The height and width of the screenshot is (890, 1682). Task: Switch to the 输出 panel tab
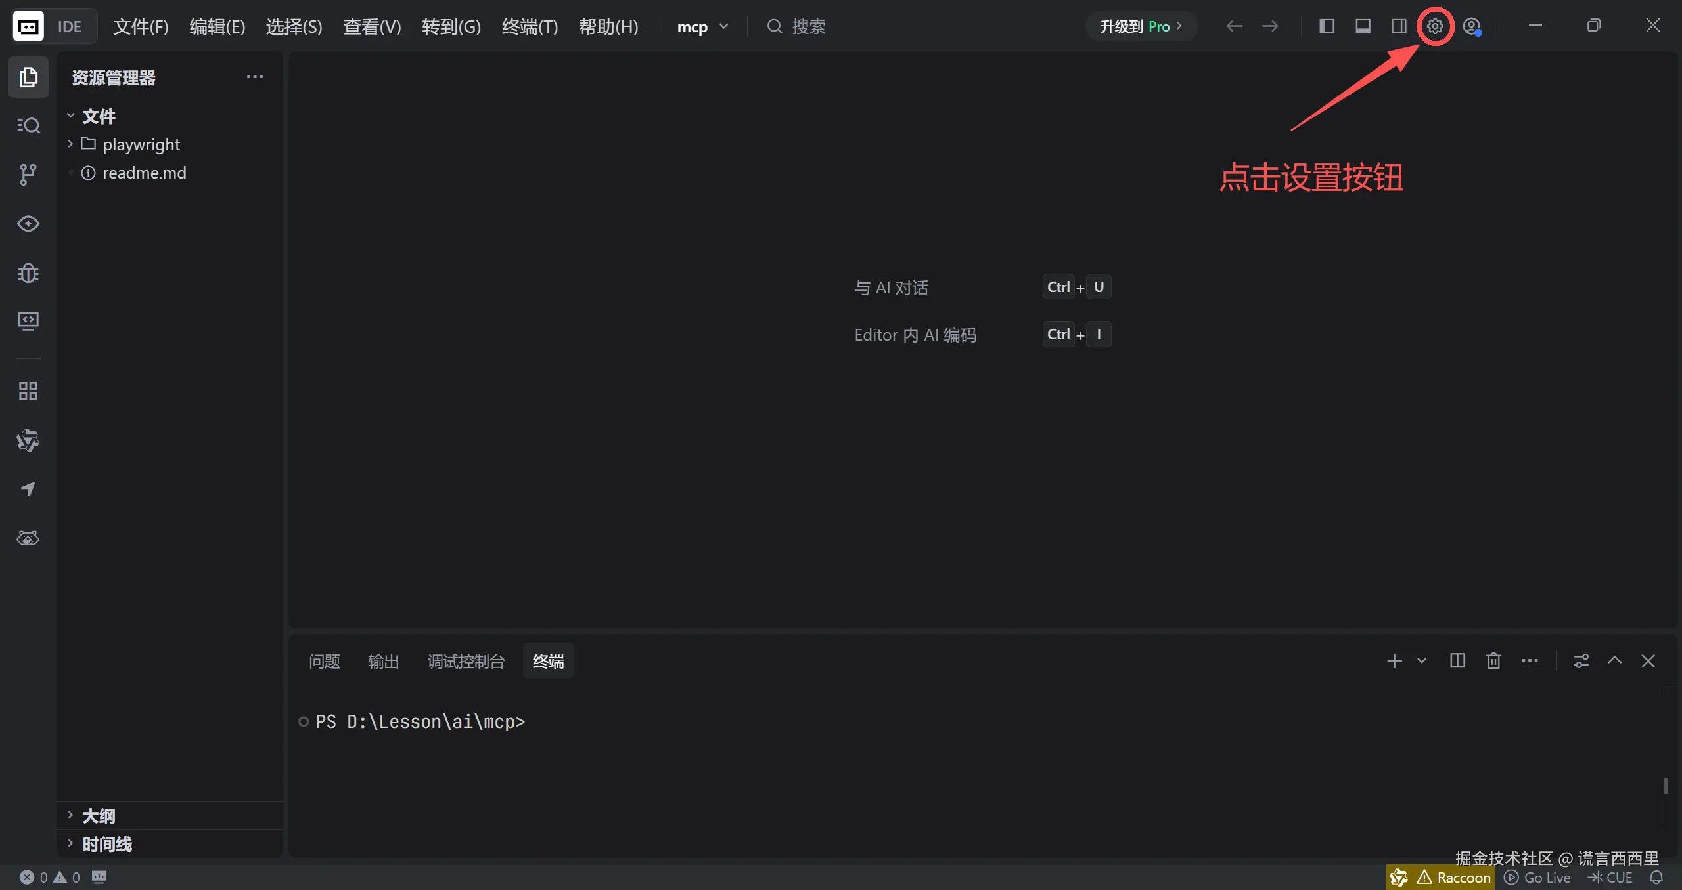pyautogui.click(x=383, y=662)
